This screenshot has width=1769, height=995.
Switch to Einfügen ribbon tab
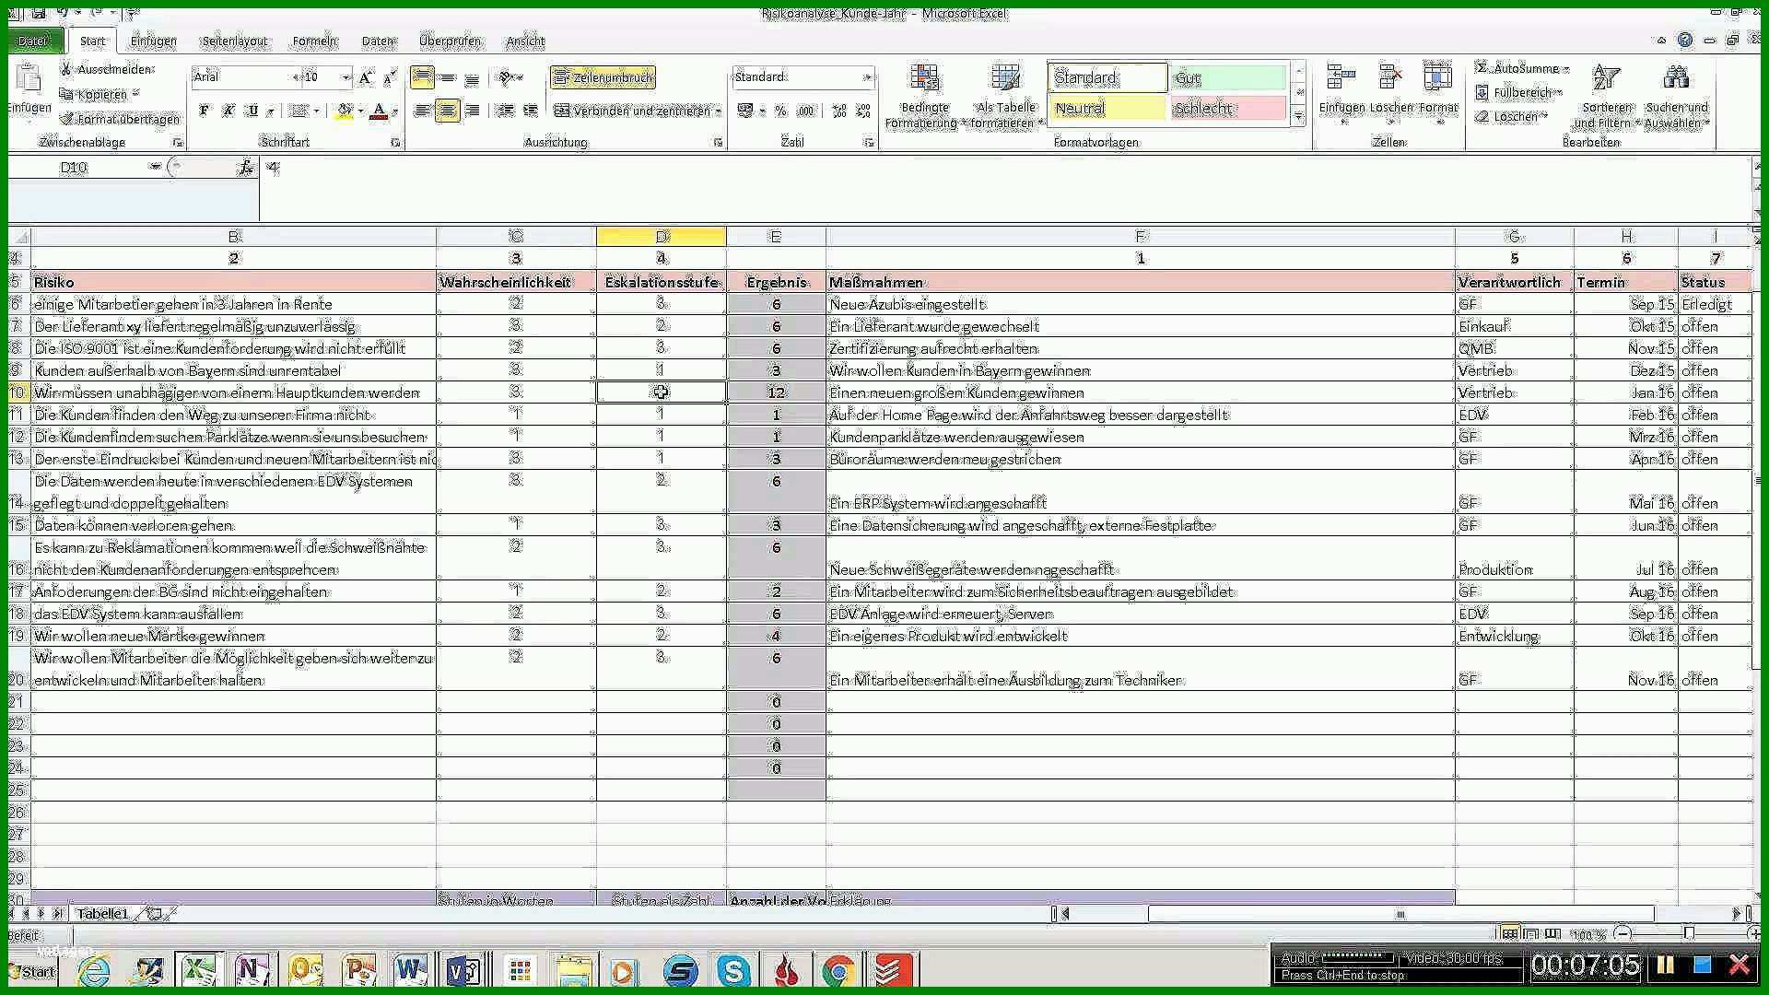(153, 41)
